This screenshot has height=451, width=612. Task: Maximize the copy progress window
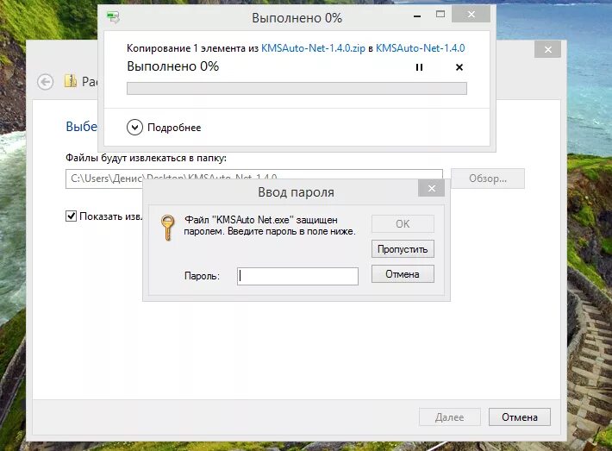[x=440, y=15]
